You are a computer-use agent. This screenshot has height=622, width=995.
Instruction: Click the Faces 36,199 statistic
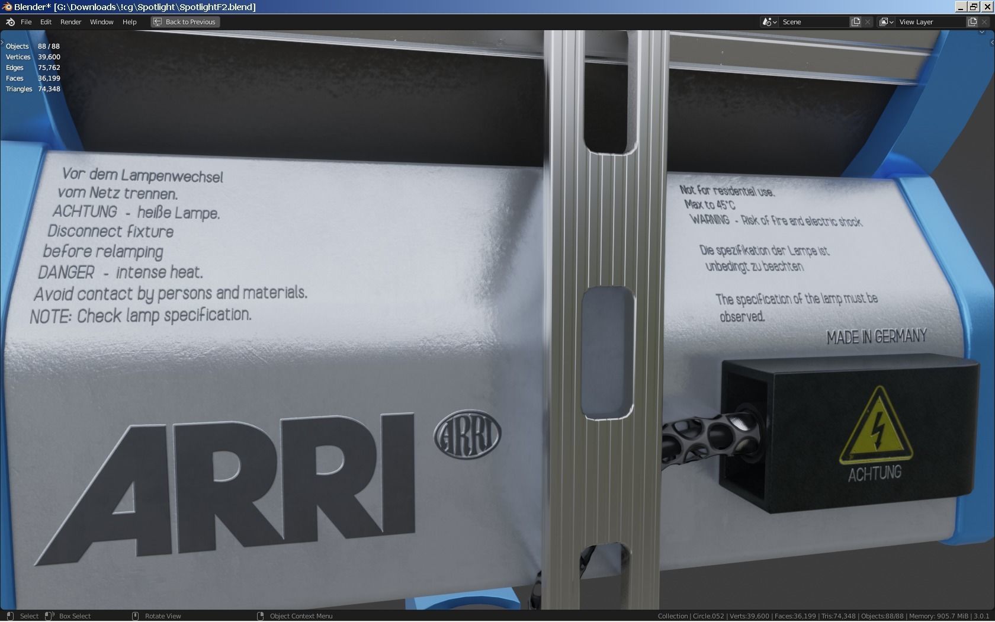[x=33, y=78]
